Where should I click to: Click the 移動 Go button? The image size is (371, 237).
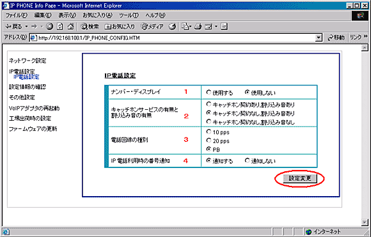[x=336, y=38]
